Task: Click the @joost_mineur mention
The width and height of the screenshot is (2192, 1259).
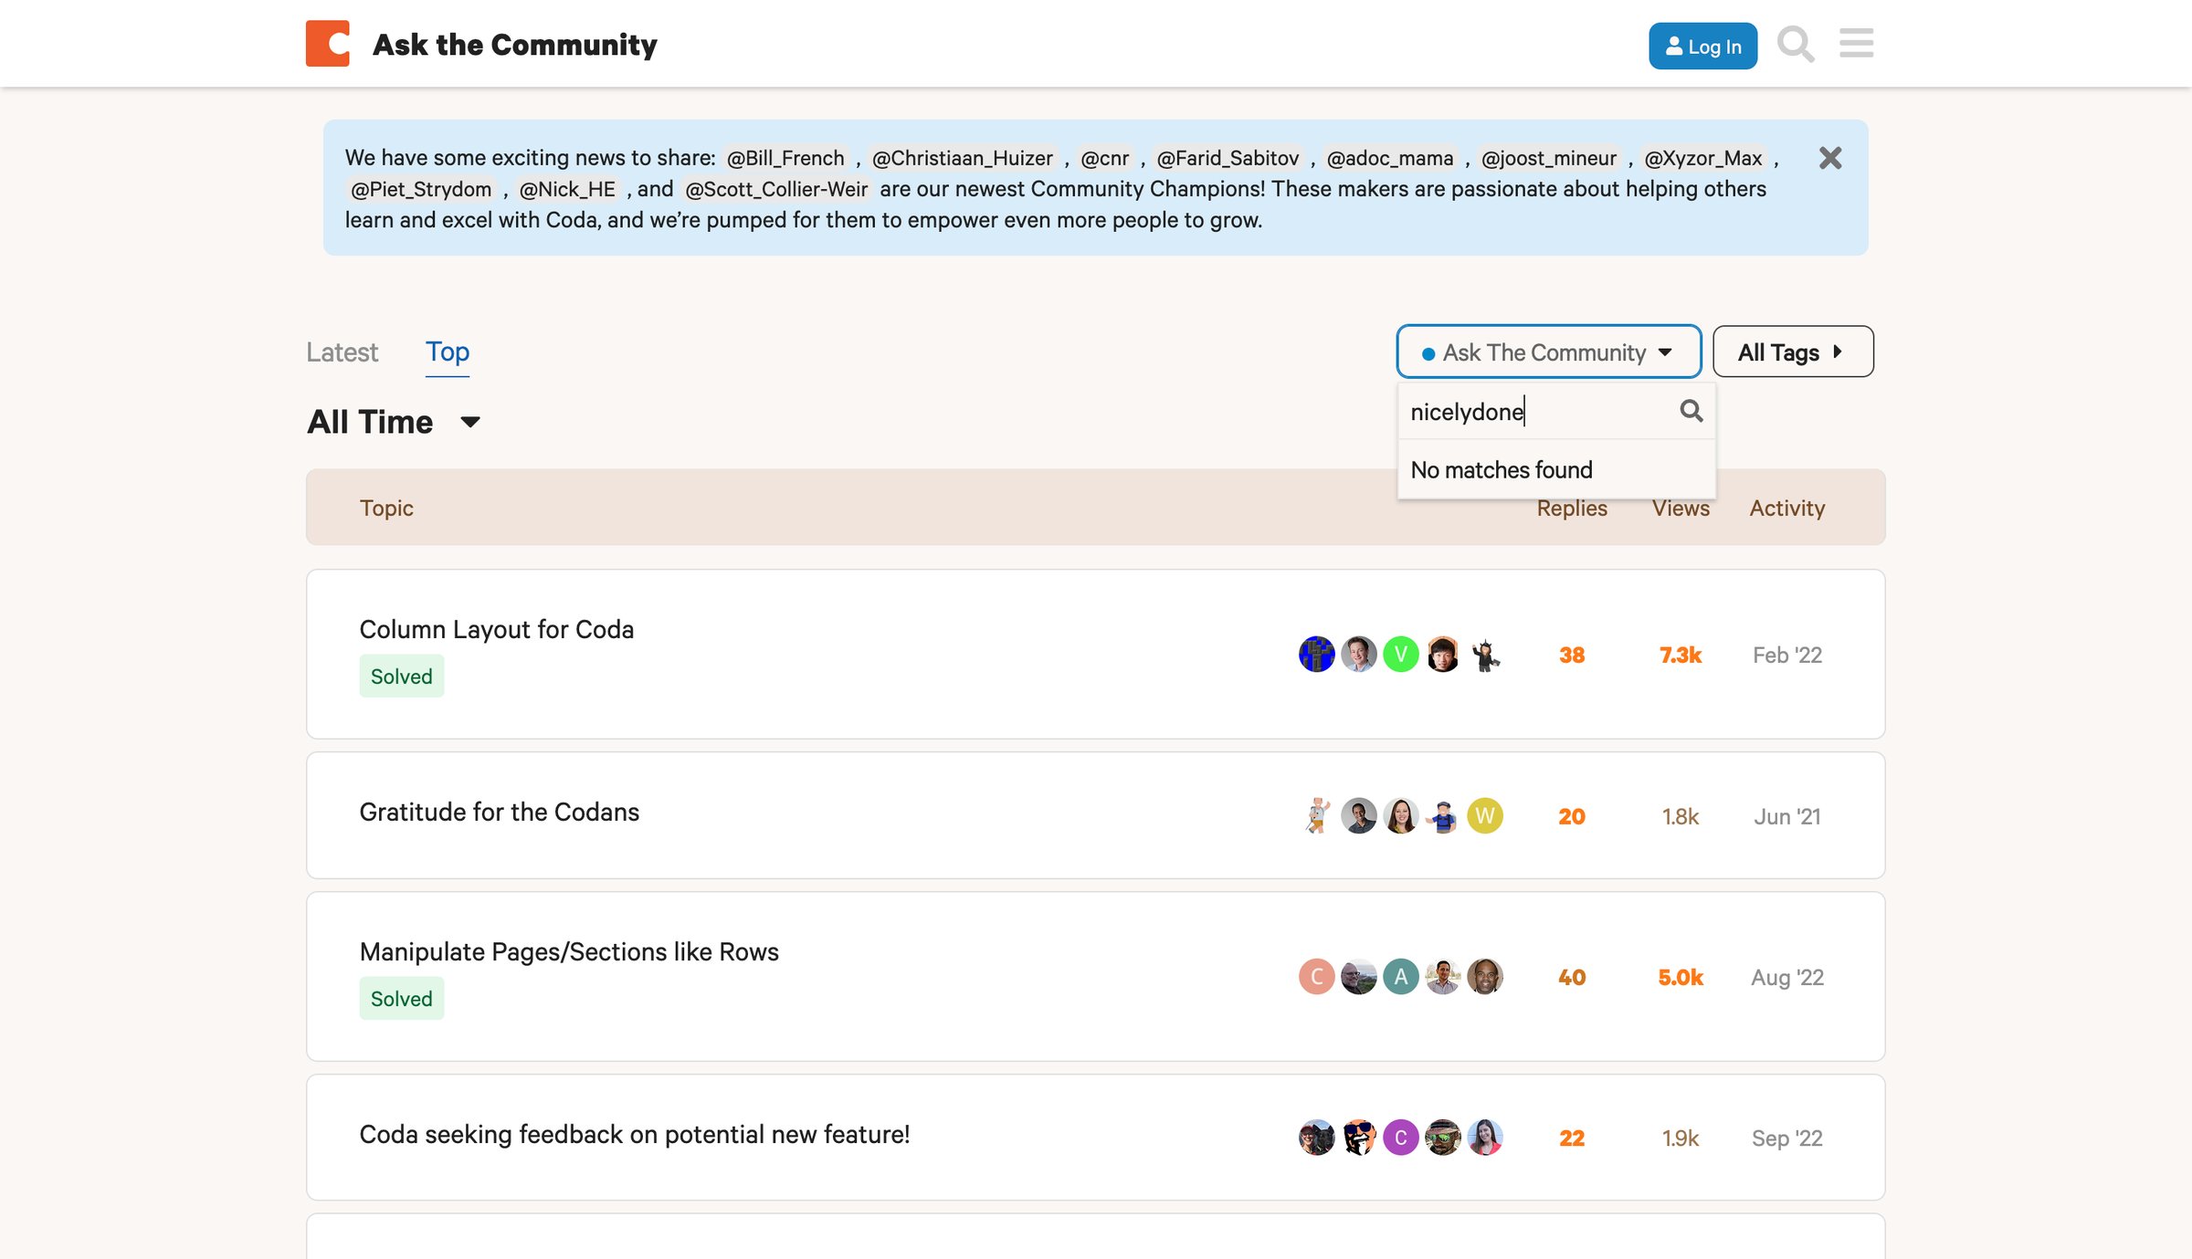Action: (1548, 158)
